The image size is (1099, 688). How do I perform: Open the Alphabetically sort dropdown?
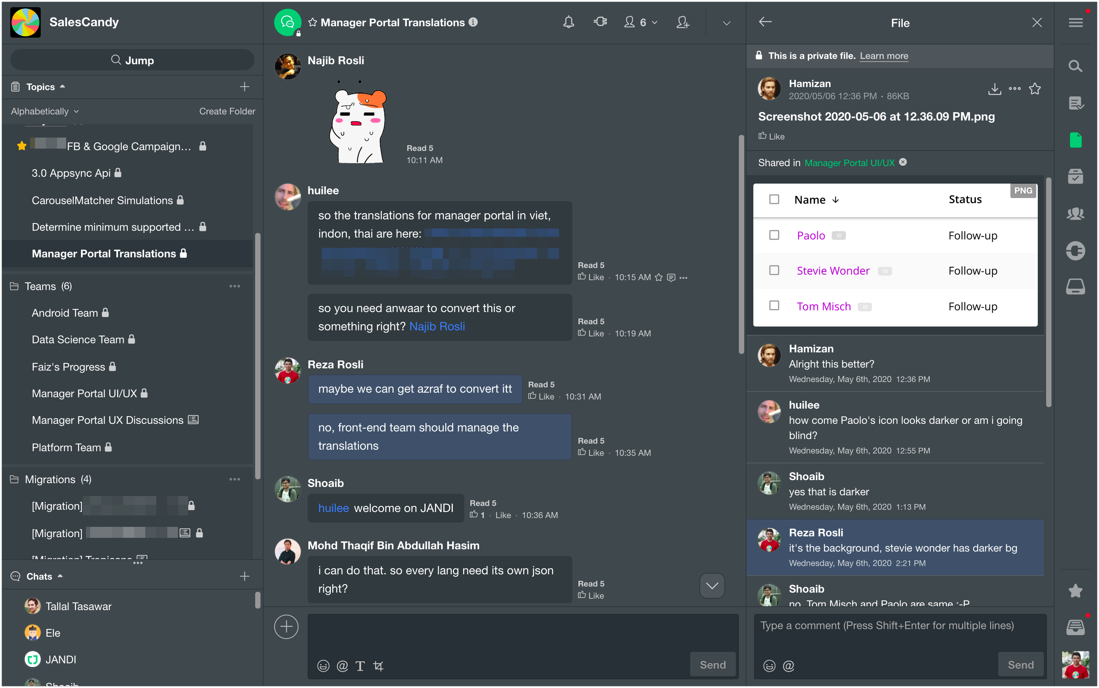click(x=44, y=111)
